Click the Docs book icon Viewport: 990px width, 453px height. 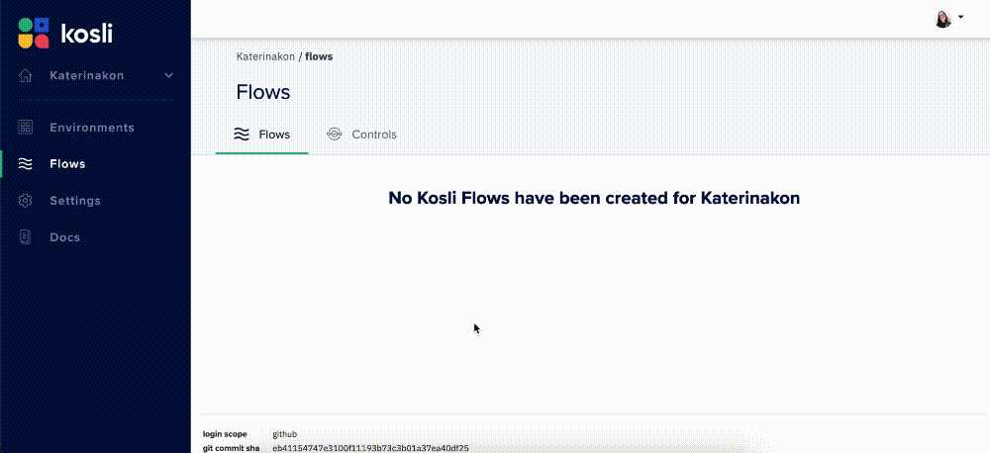(x=26, y=237)
